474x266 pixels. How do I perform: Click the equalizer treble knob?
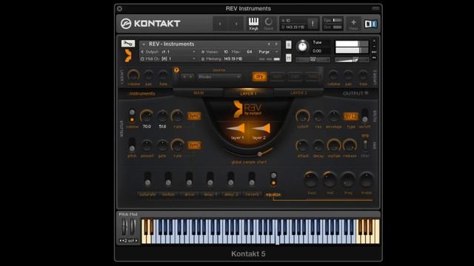(x=366, y=180)
